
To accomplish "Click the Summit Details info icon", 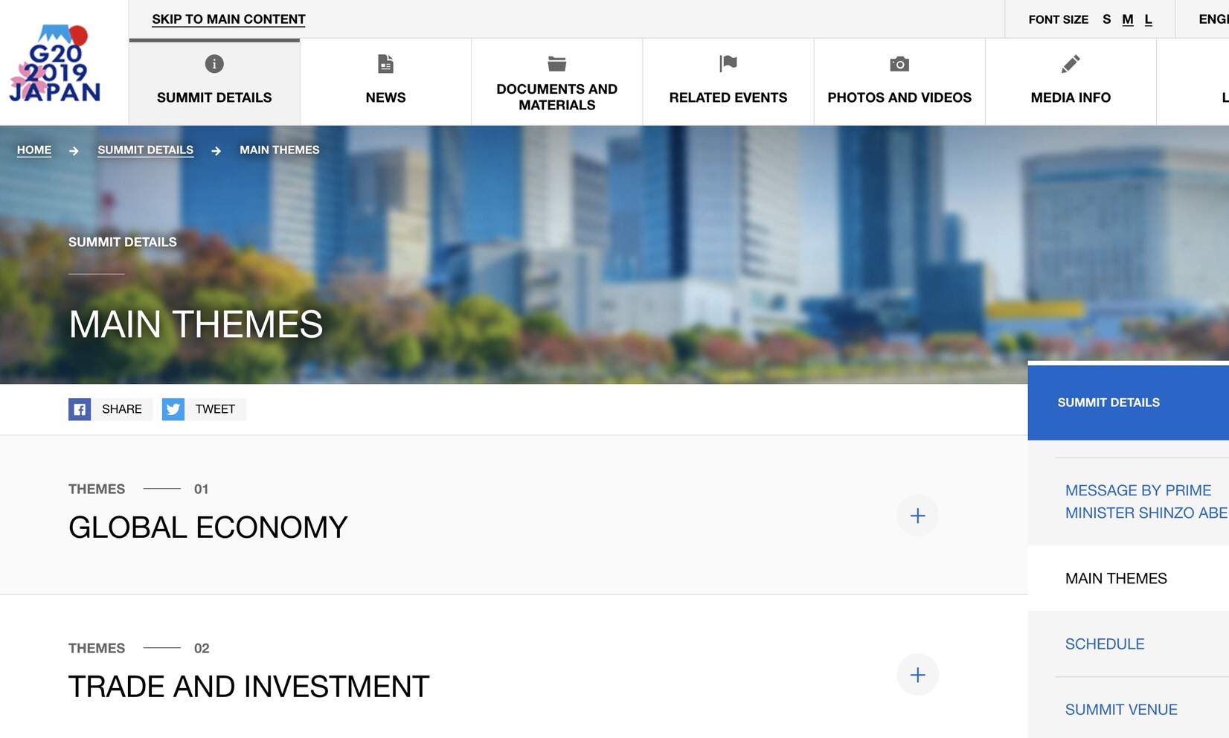I will click(214, 64).
